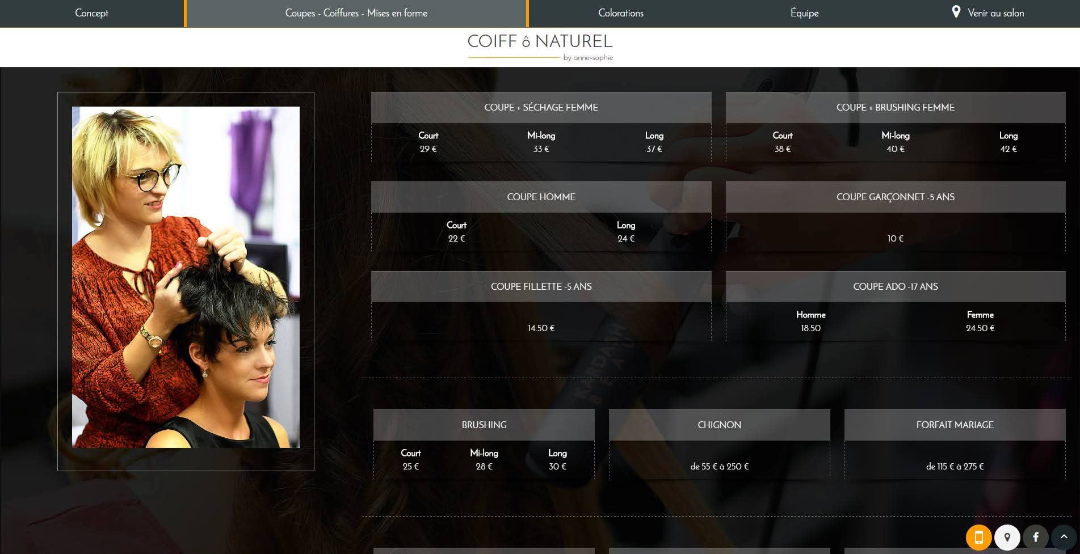Select the Coupe + Brushing Femme header

pos(895,107)
